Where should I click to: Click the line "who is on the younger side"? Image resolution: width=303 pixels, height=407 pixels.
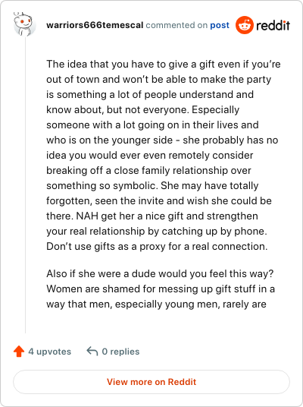162,140
